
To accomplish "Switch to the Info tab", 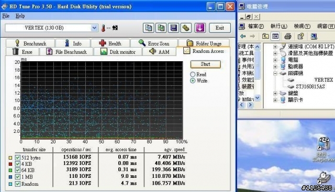I will (x=73, y=43).
